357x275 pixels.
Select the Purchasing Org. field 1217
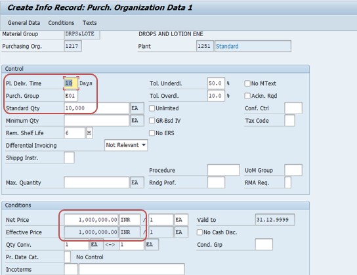tap(73, 46)
